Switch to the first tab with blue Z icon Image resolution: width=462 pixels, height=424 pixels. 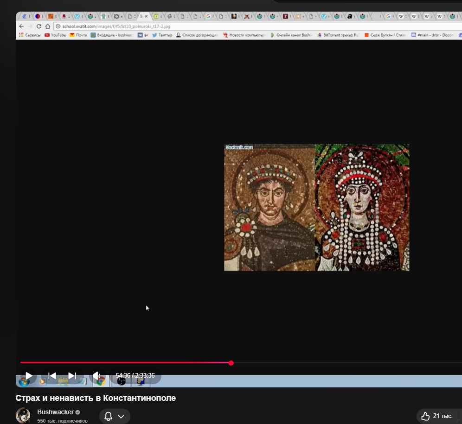pos(25,16)
